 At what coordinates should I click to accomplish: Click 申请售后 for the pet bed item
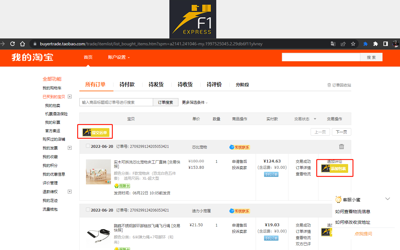point(240,162)
